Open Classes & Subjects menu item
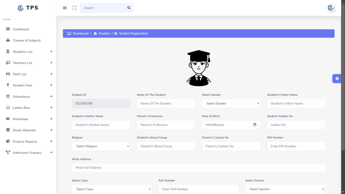 tap(27, 40)
